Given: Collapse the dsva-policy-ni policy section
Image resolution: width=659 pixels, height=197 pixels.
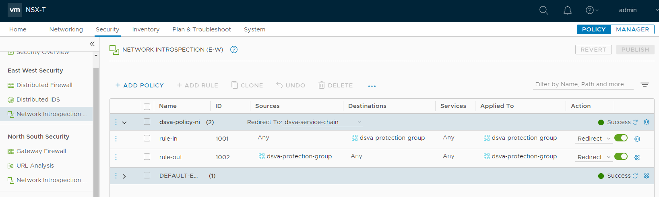Looking at the screenshot, I should pos(124,122).
